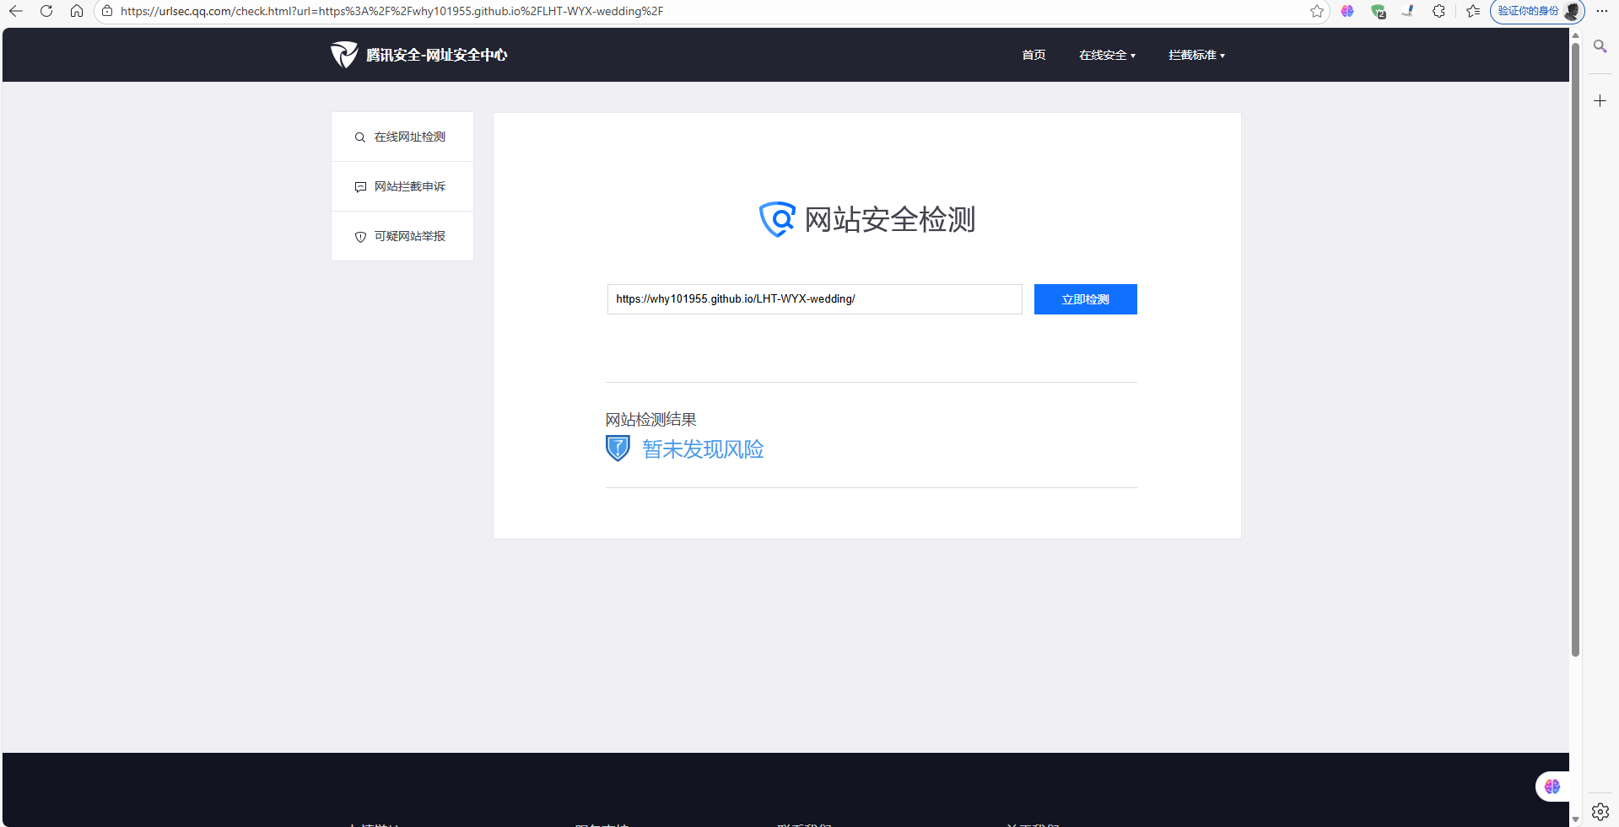Click the 立即检测 button
The image size is (1619, 827).
pos(1085,299)
